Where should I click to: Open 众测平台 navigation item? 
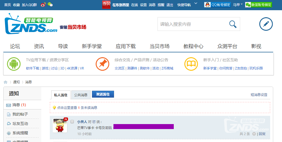click(x=227, y=46)
